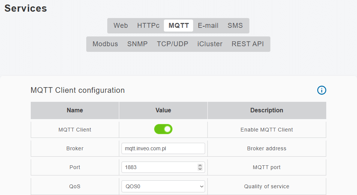Viewport: 357px width, 195px height.
Task: Click into the Broker address field
Action: click(163, 148)
